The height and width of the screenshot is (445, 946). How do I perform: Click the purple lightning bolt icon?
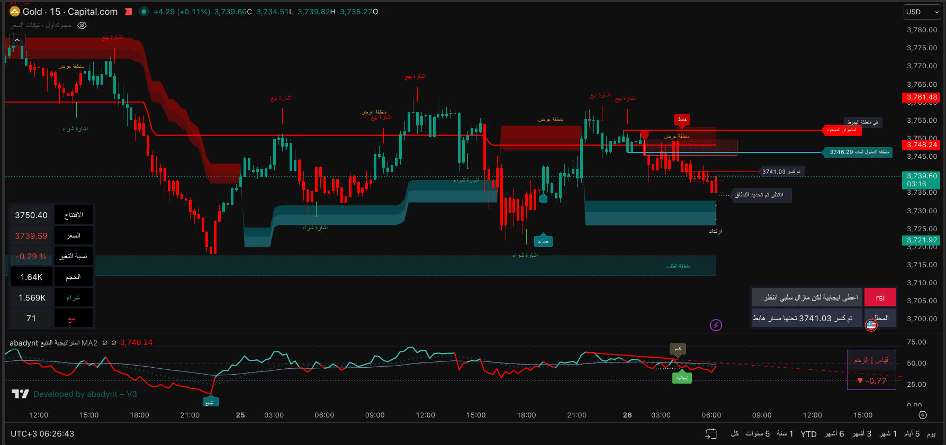pyautogui.click(x=716, y=325)
